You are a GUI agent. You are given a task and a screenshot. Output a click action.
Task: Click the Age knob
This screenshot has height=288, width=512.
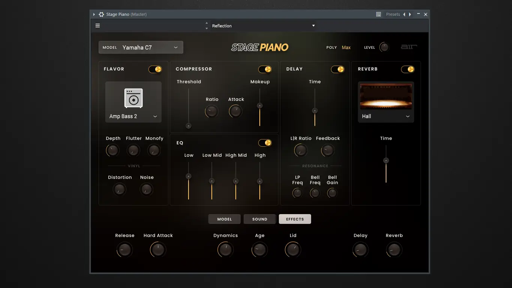260,250
